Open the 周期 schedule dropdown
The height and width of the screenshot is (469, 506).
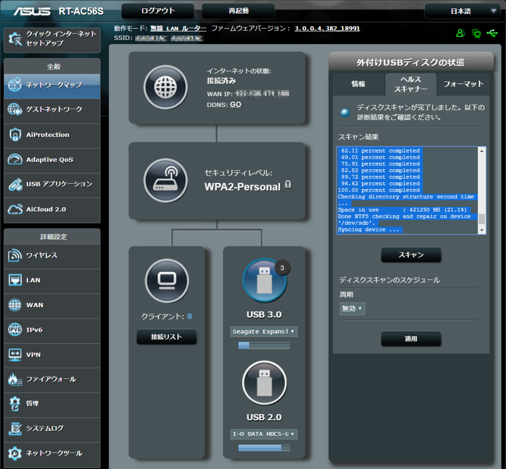tap(352, 309)
